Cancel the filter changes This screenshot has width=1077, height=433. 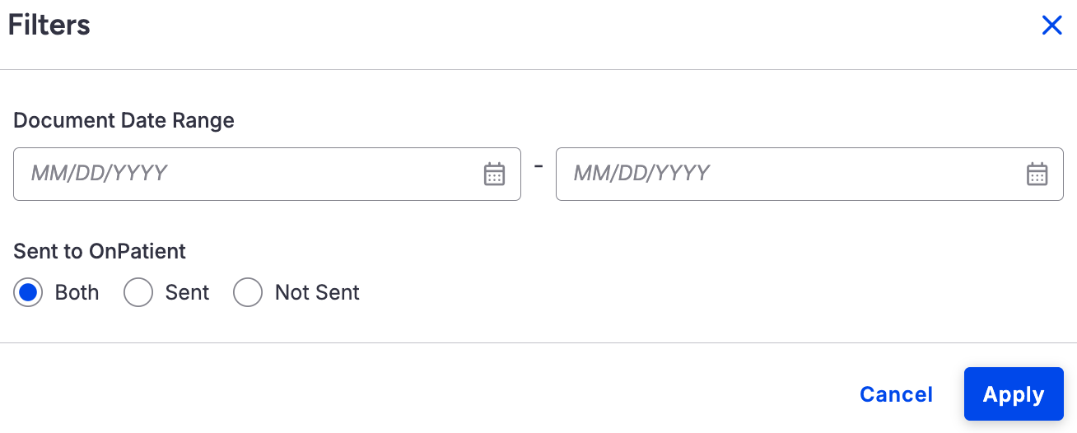point(896,394)
